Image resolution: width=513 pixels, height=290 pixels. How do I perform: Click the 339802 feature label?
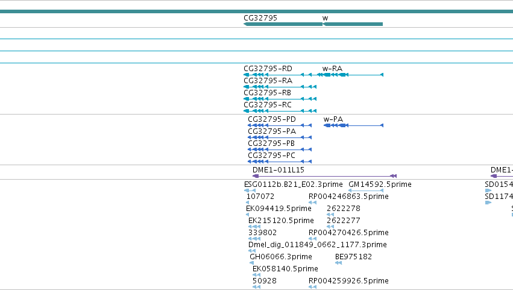(262, 233)
